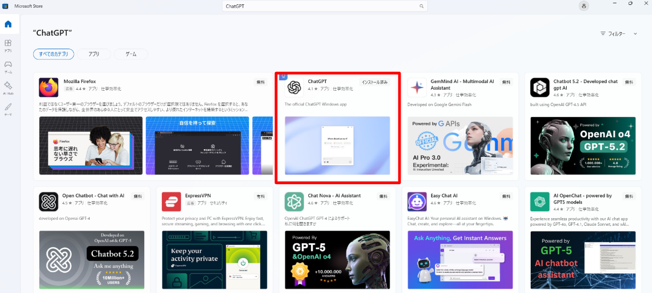This screenshot has height=293, width=652.
Task: Click Free badge on Chatbot 5.2 card
Action: pos(628,83)
